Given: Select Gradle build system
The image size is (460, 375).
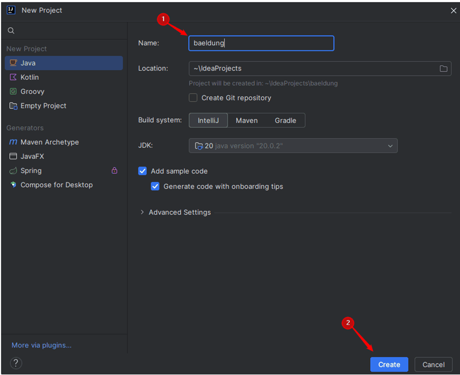Looking at the screenshot, I should pos(285,120).
